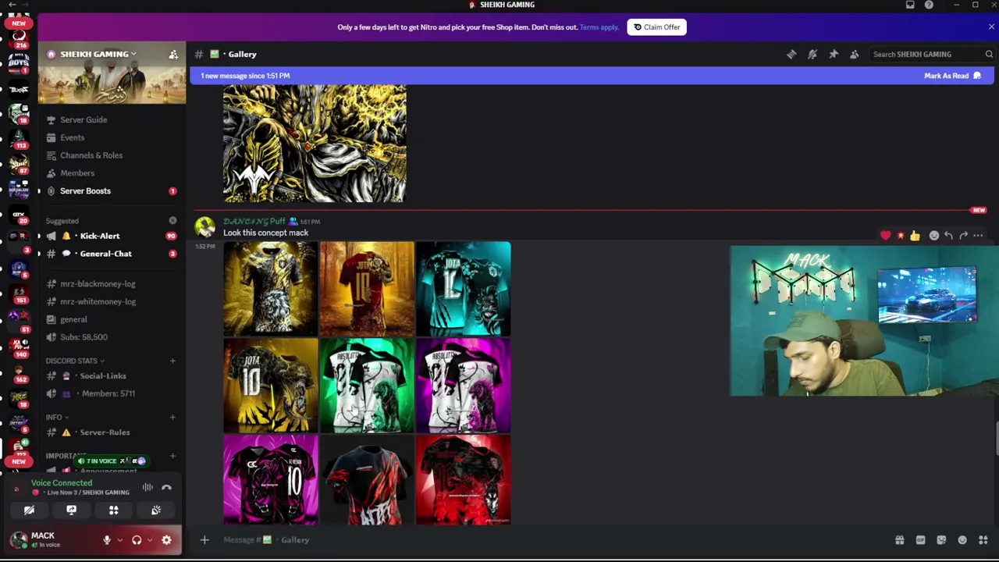The image size is (999, 562).
Task: Click the search magnifier icon
Action: [989, 54]
